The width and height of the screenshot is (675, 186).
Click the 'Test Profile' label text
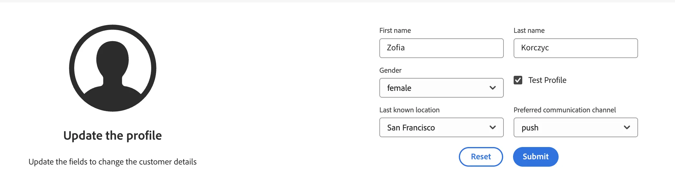point(548,80)
